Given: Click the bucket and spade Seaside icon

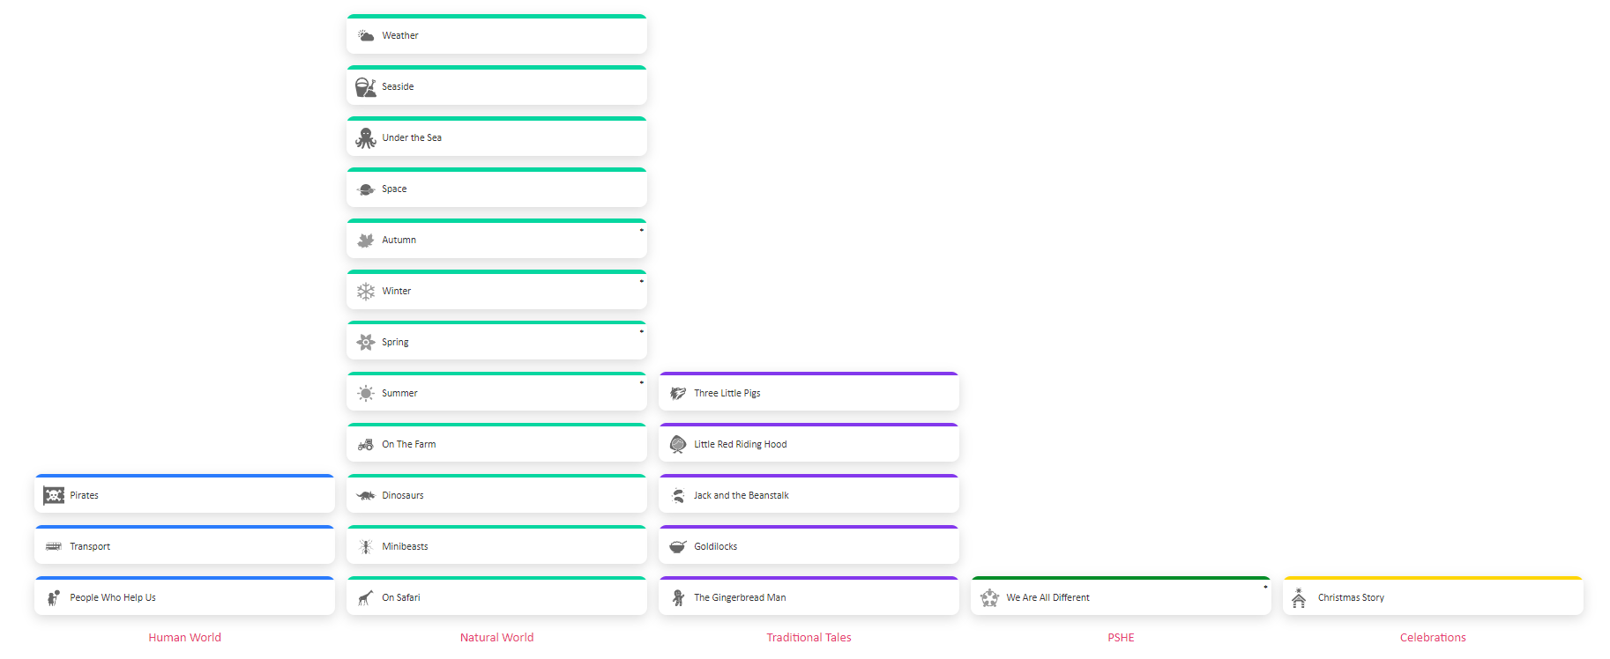Looking at the screenshot, I should (x=365, y=87).
